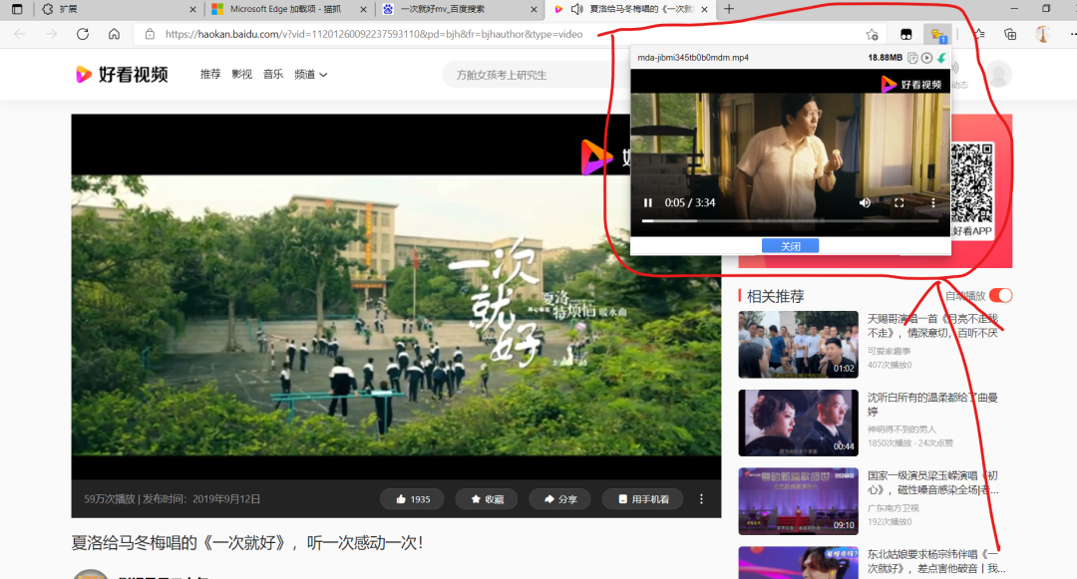Click 用手机看 to watch on phone
Viewport: 1077px width, 579px height.
(643, 499)
